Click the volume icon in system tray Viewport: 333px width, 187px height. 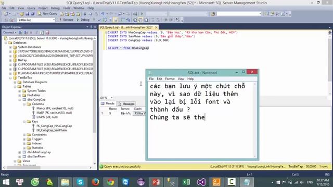302,182
